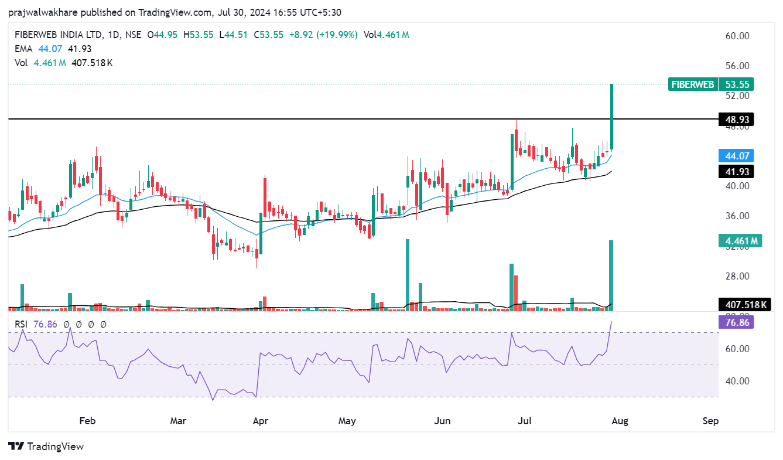Click the Vol indicator legend below EMA
783x460 pixels.
click(21, 63)
